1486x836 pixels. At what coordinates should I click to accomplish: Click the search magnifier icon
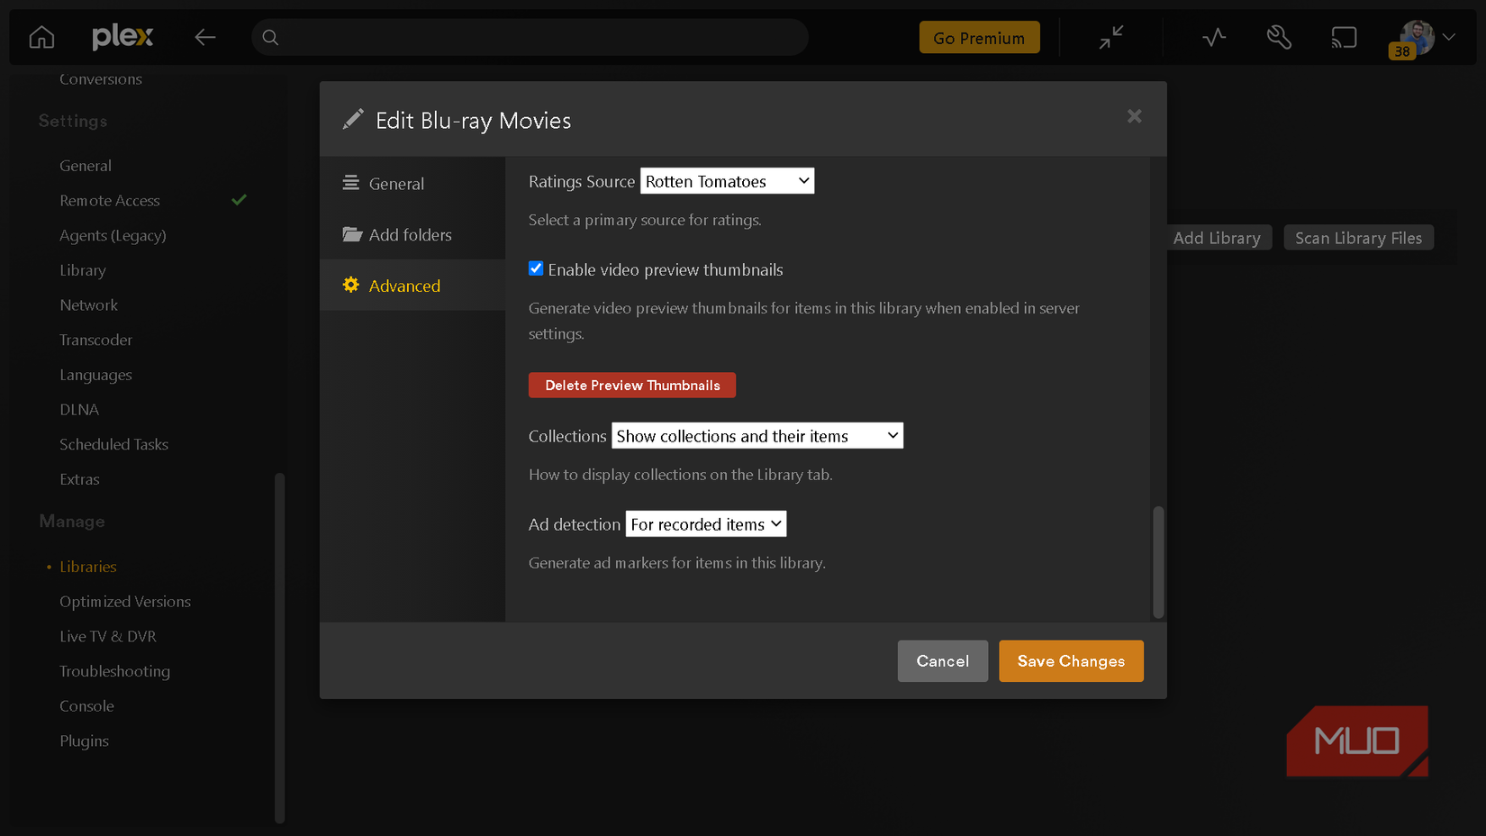270,38
